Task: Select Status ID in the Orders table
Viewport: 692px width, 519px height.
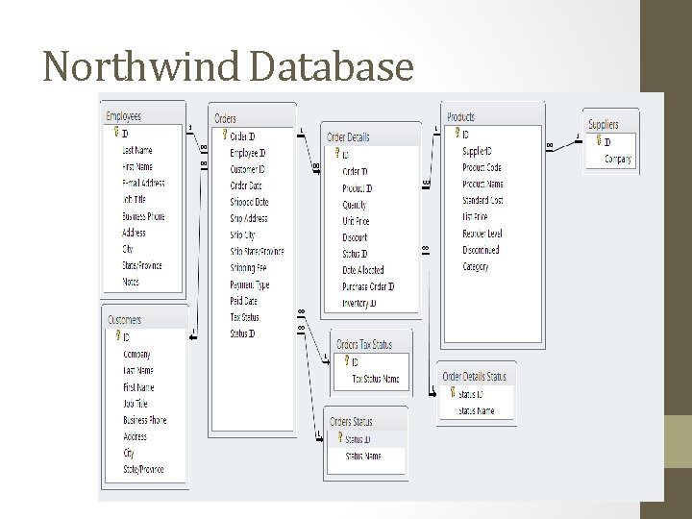Action: 242,334
